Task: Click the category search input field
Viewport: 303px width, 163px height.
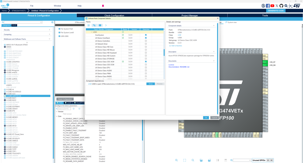Action: click(x=23, y=22)
